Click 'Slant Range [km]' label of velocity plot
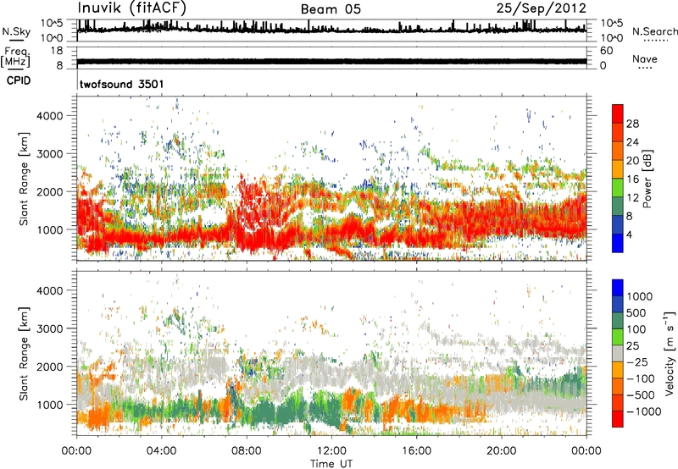 (24, 354)
